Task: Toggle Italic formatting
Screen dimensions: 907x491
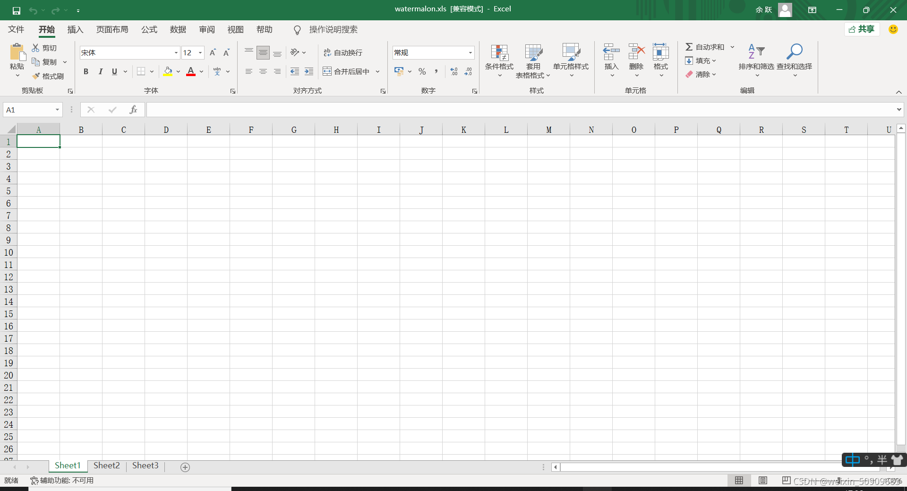Action: click(100, 71)
